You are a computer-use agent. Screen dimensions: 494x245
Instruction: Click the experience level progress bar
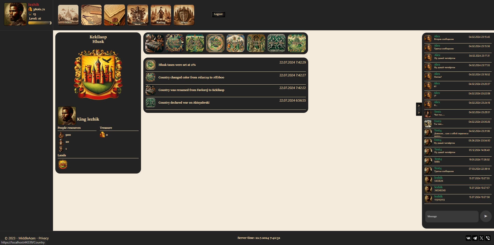pos(40,23)
